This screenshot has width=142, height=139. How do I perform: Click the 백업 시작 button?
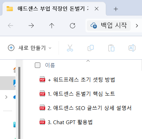tap(109, 26)
